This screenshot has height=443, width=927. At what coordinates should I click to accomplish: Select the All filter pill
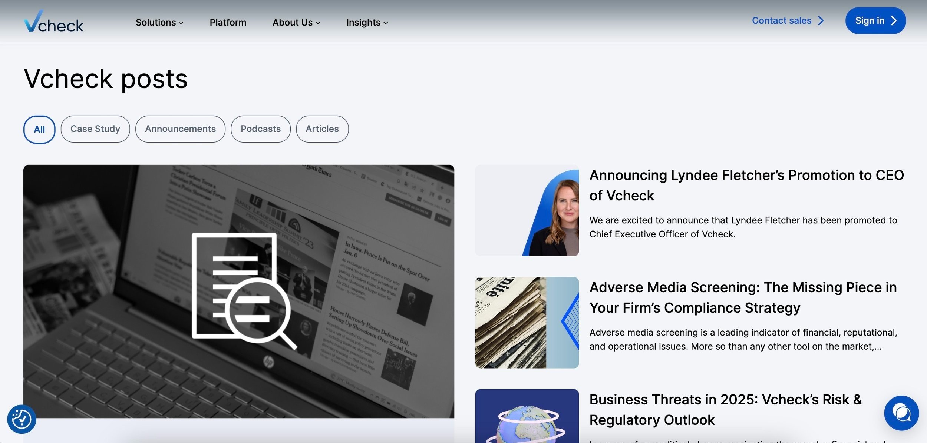click(x=39, y=129)
